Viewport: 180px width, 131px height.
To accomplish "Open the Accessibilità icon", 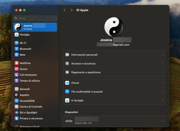I will [17, 101].
